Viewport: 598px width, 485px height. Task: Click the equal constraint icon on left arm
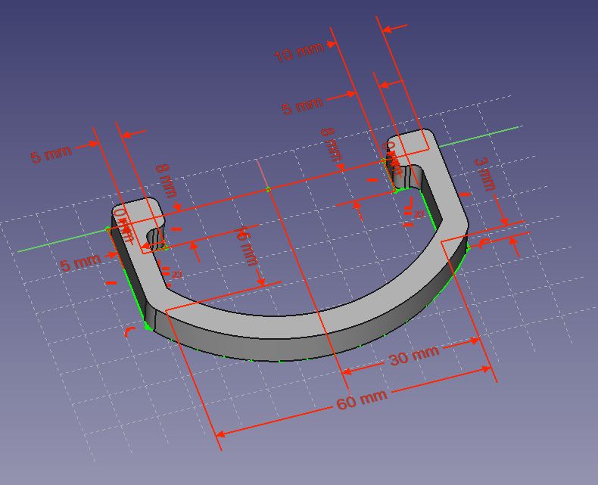click(167, 271)
